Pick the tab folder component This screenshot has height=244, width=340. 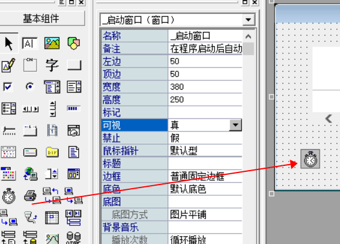point(30,130)
